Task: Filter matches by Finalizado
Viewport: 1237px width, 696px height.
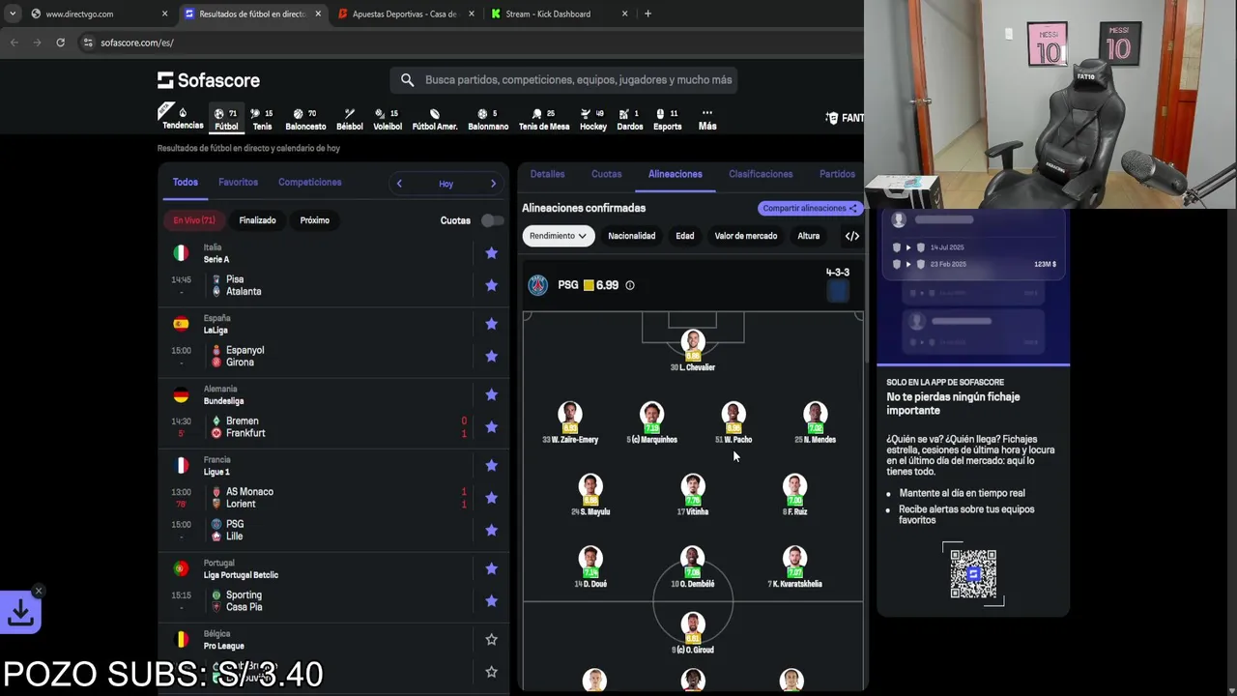Action: [x=257, y=220]
